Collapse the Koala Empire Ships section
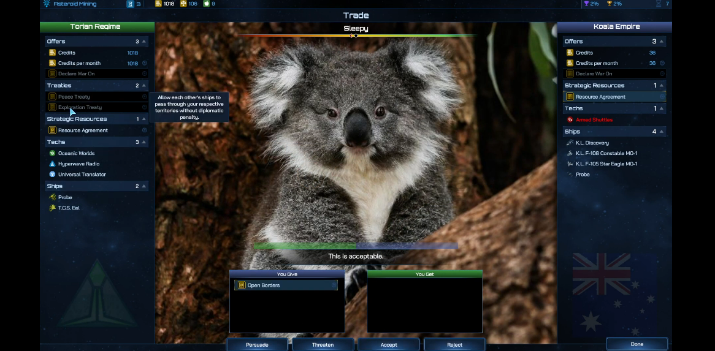The height and width of the screenshot is (351, 715). click(662, 132)
